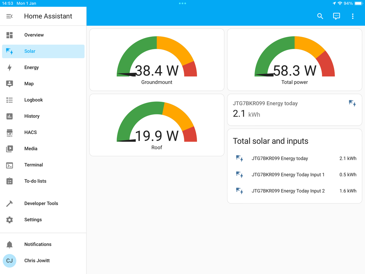The width and height of the screenshot is (365, 274).
Task: Open the Groundmount 38.4 W gauge
Action: (x=157, y=60)
